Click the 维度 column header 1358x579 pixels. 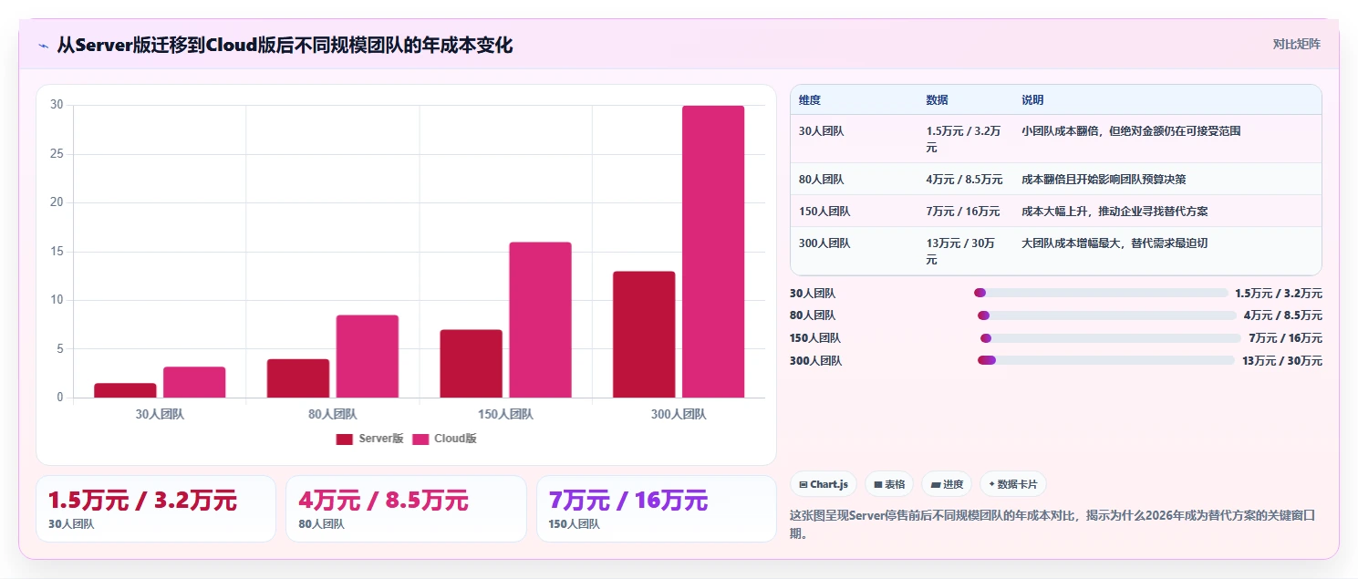810,100
